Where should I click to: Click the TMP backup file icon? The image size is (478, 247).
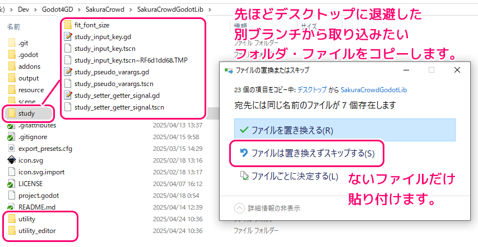click(x=68, y=60)
